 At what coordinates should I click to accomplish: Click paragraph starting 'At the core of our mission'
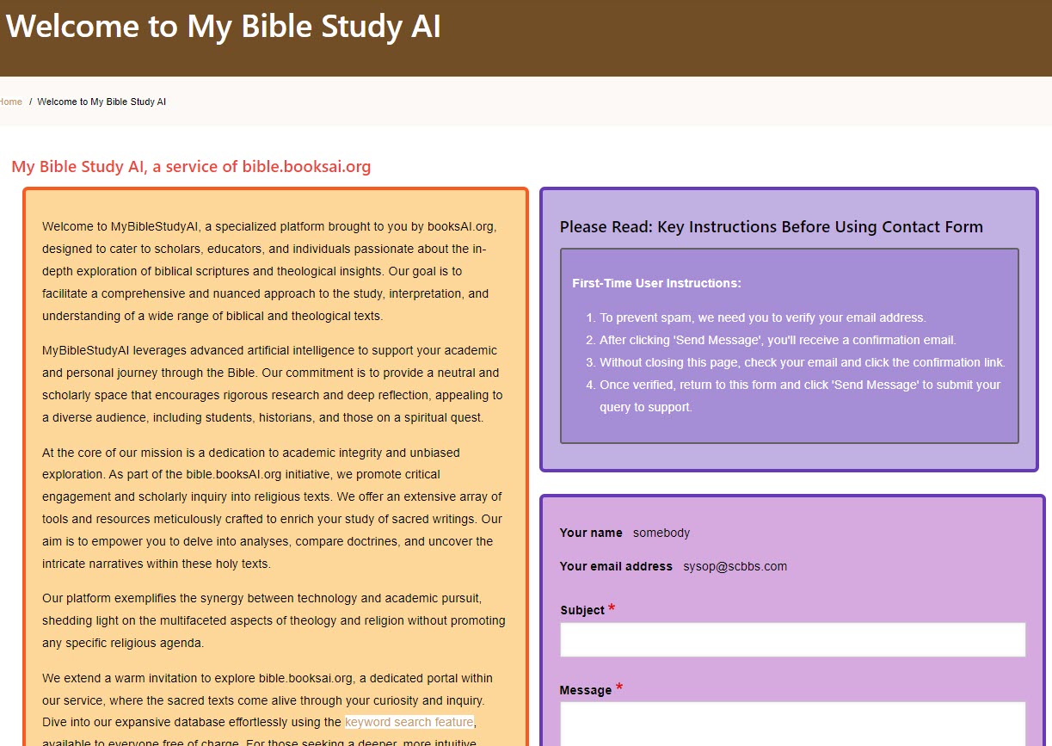(273, 508)
